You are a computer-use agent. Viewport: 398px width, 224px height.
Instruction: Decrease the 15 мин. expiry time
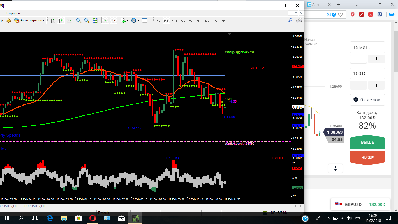[358, 59]
